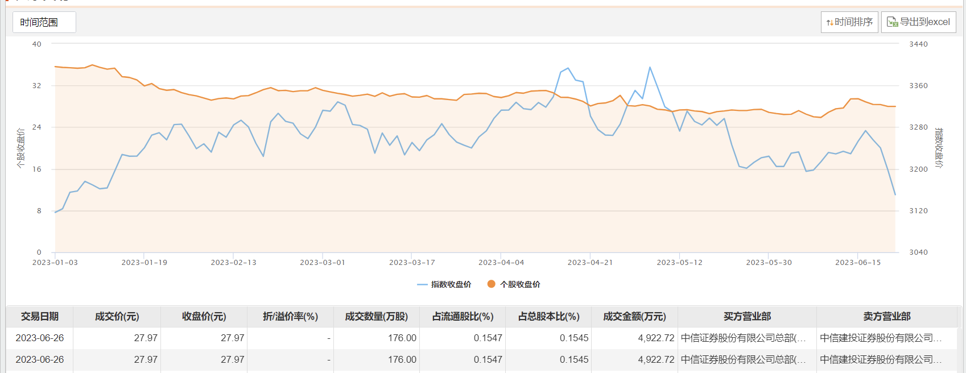Screen dimensions: 966x373
Task: Click first row 占流通股比 value 0.1547
Action: [x=488, y=338]
